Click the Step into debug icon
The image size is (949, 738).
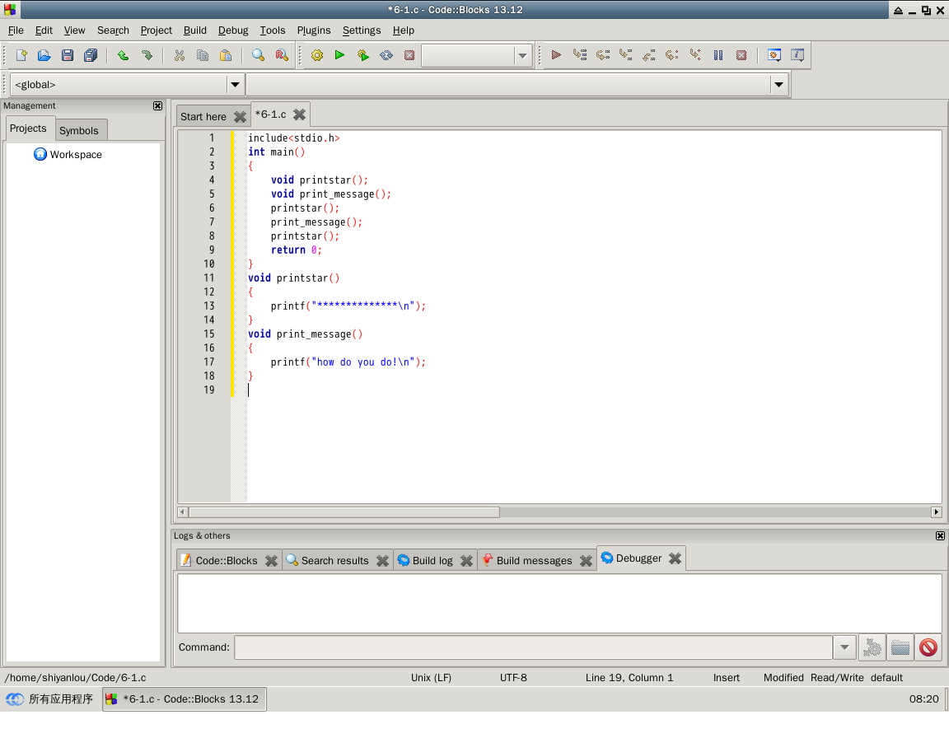click(x=626, y=55)
